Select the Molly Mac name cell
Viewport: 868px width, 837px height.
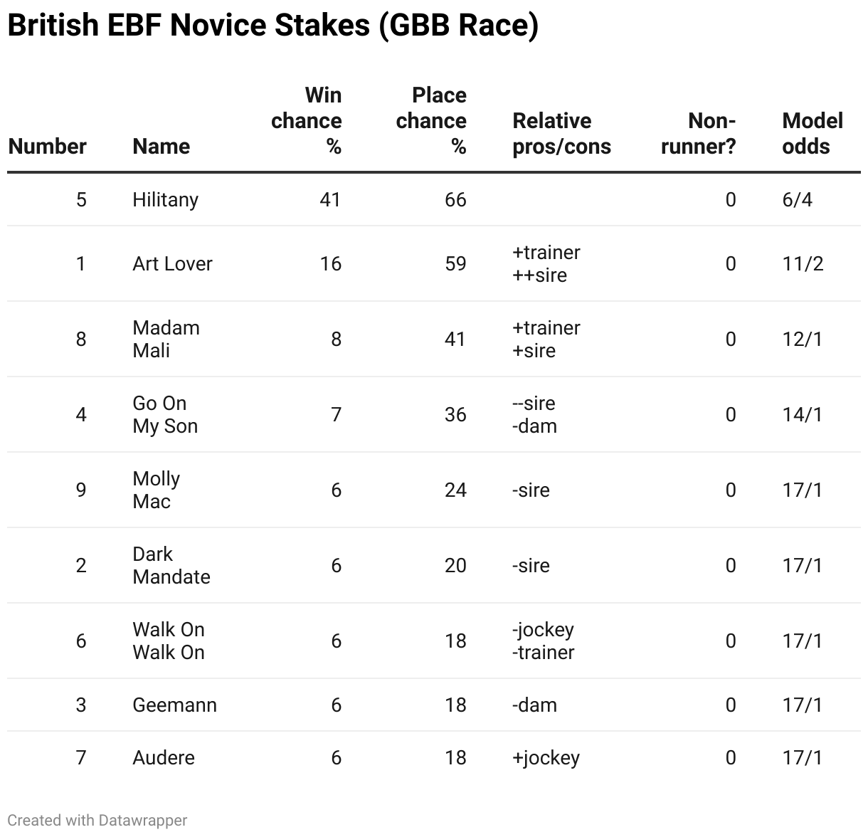[x=157, y=490]
